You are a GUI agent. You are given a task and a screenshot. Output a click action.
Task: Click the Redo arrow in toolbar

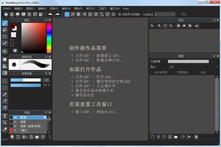coord(57,14)
